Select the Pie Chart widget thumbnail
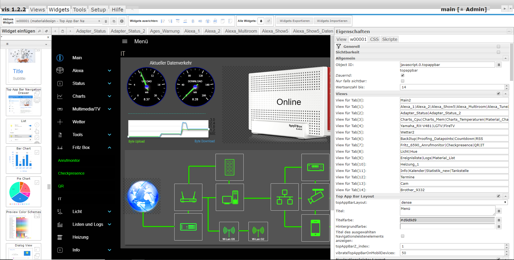The image size is (514, 260). point(24,192)
